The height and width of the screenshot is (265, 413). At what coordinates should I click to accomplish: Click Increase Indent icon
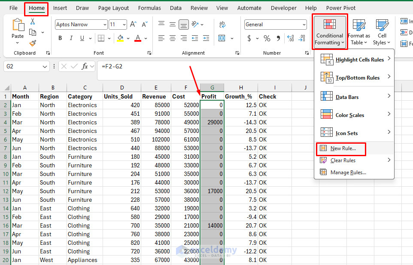pyautogui.click(x=206, y=38)
